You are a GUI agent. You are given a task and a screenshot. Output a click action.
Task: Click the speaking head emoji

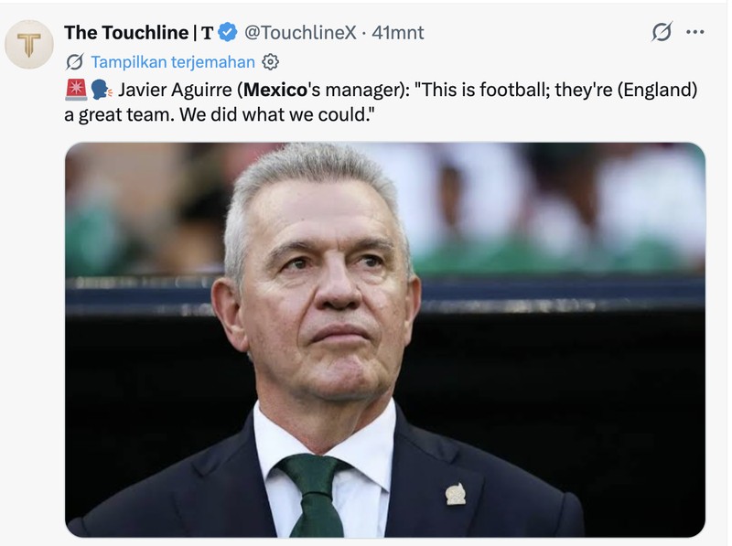(x=101, y=90)
